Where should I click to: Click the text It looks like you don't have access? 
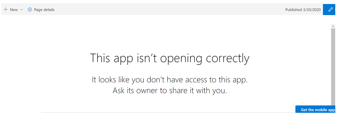coord(170,80)
